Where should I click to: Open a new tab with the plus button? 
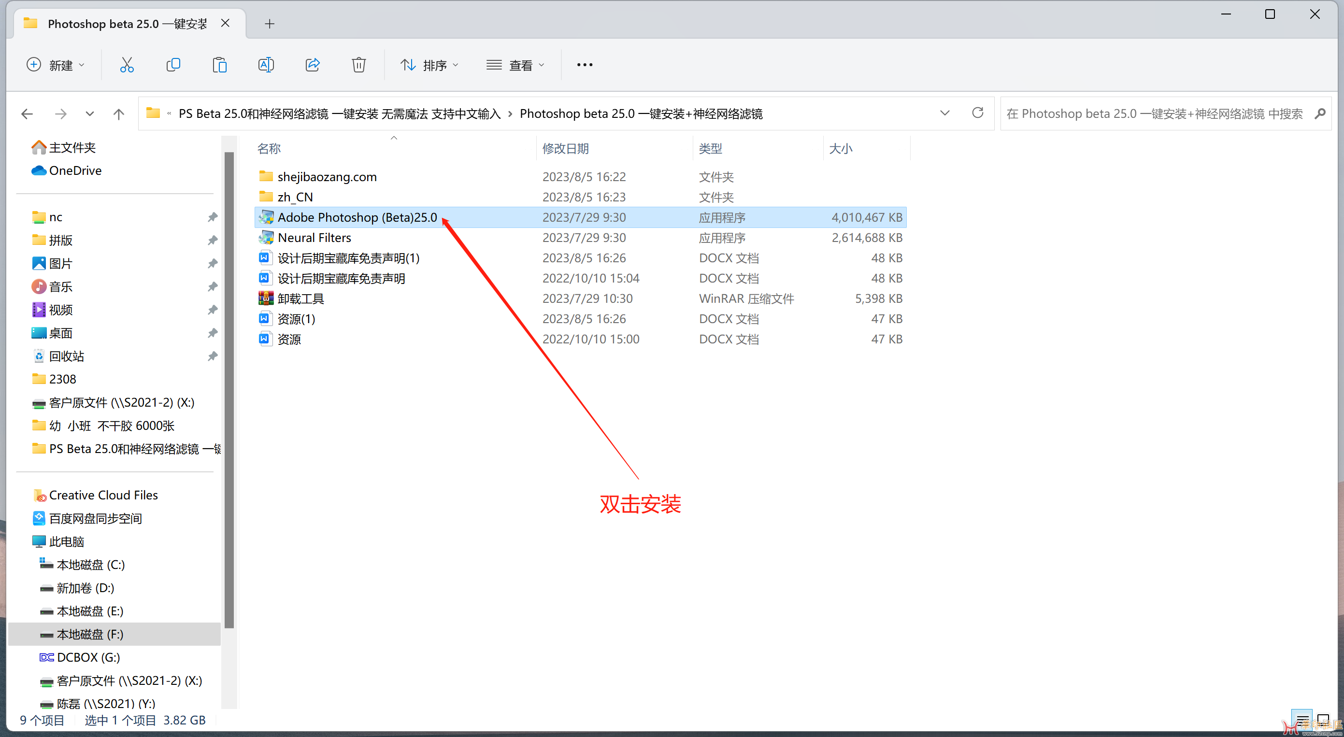(270, 24)
